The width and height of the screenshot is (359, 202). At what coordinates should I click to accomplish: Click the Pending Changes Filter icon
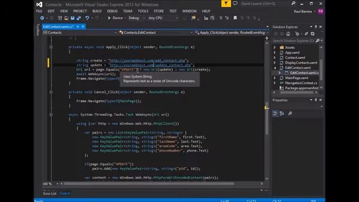(x=297, y=34)
